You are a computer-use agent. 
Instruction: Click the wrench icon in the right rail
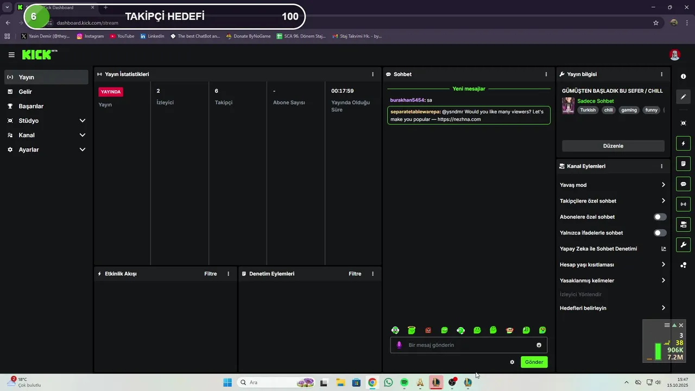coord(683,245)
